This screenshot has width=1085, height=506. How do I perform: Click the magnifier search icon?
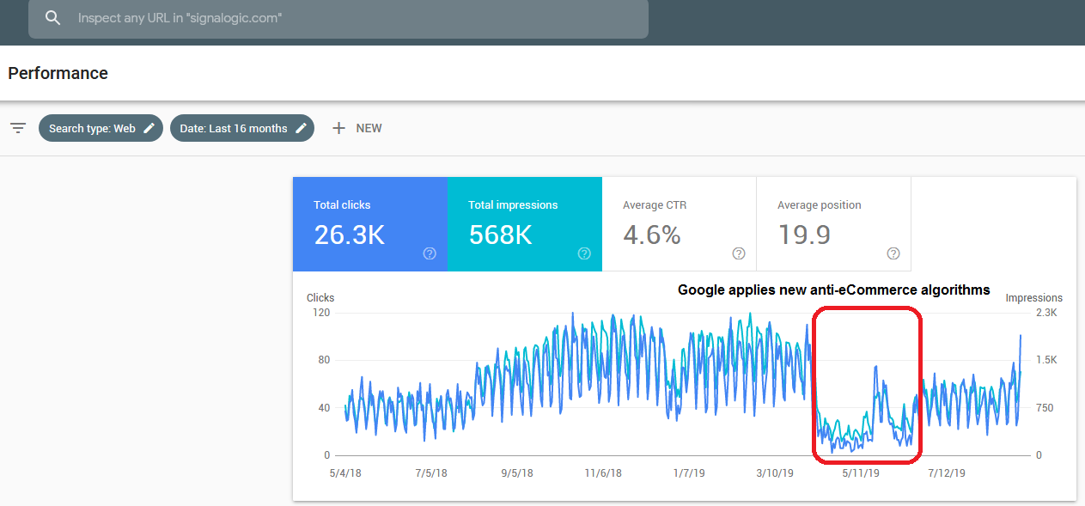[53, 18]
